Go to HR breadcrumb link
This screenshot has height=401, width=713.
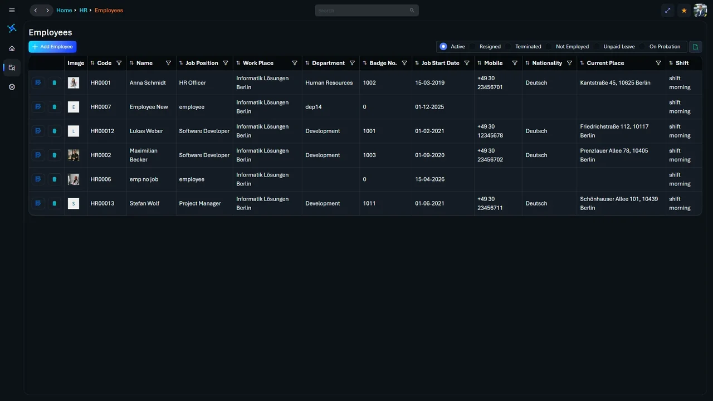point(83,10)
